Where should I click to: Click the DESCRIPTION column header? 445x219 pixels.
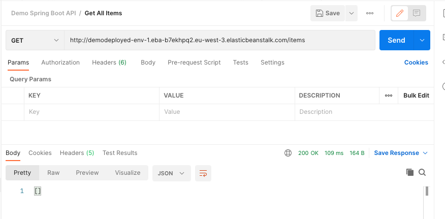[x=320, y=96]
